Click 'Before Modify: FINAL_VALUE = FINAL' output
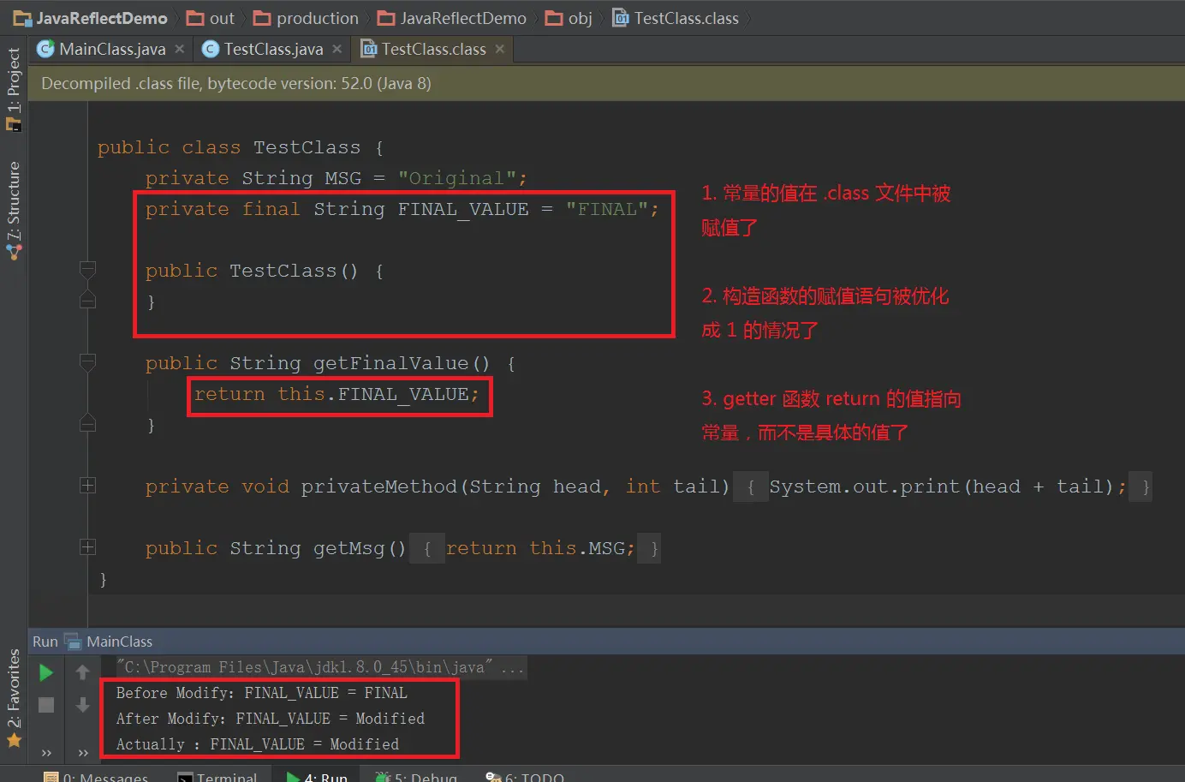 click(x=261, y=693)
